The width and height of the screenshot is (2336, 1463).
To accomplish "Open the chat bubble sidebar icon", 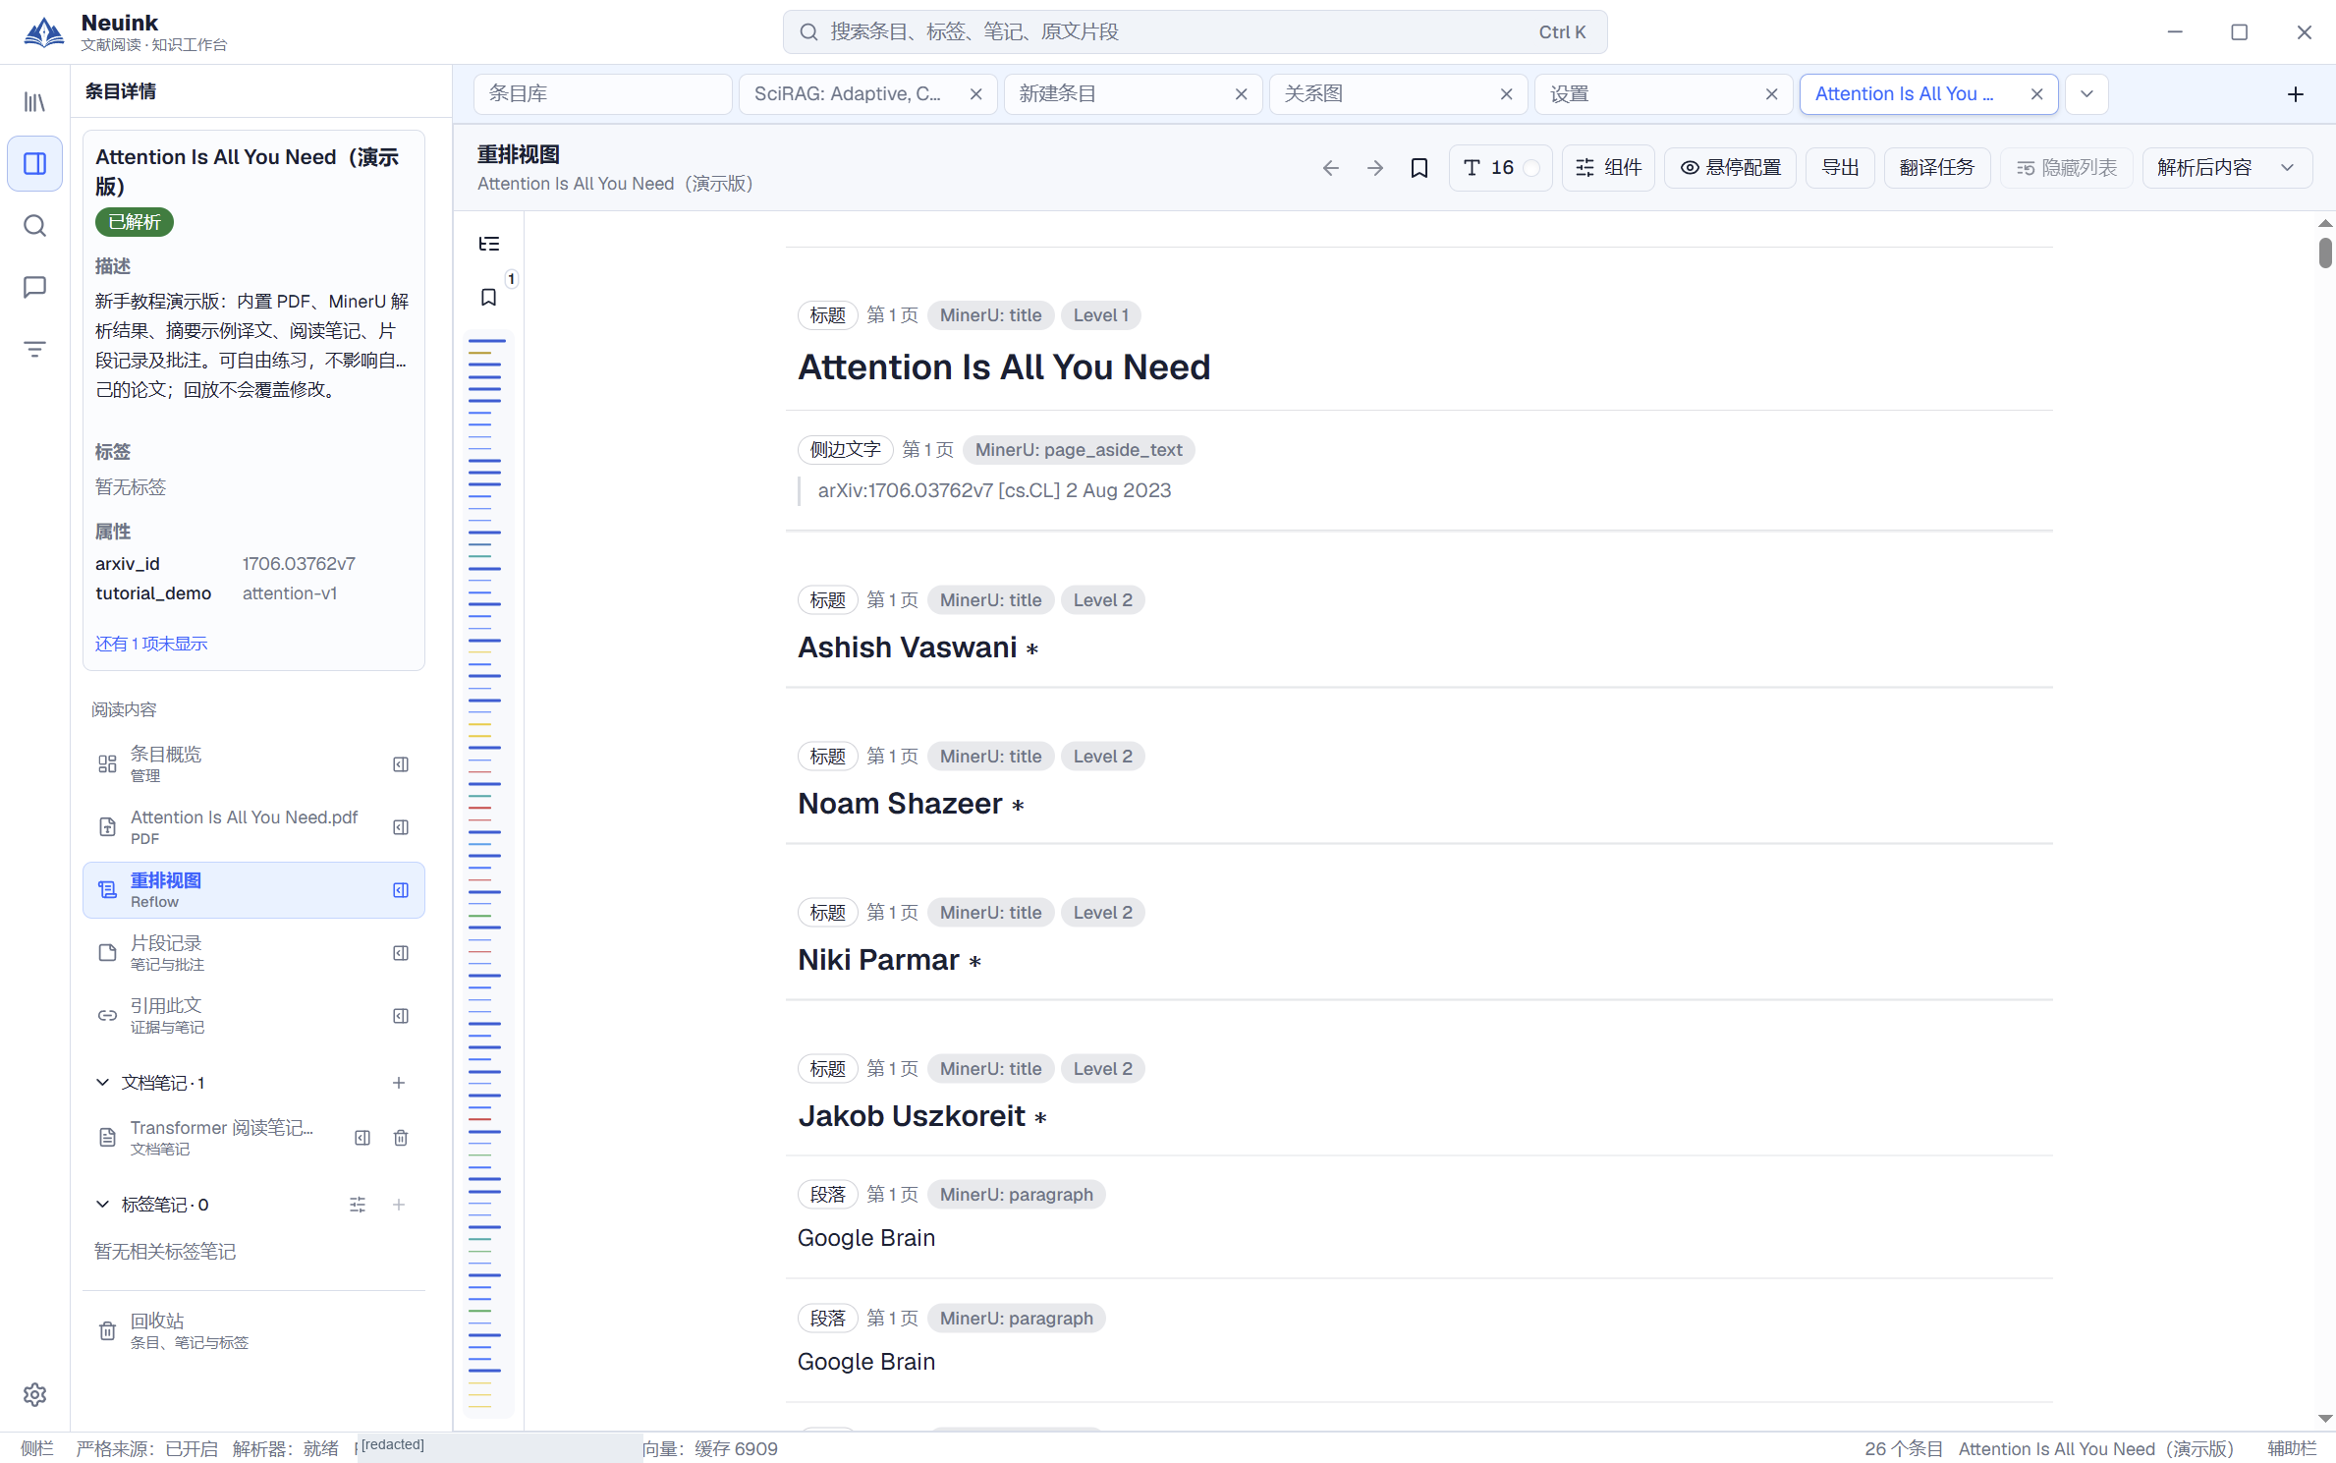I will [34, 287].
